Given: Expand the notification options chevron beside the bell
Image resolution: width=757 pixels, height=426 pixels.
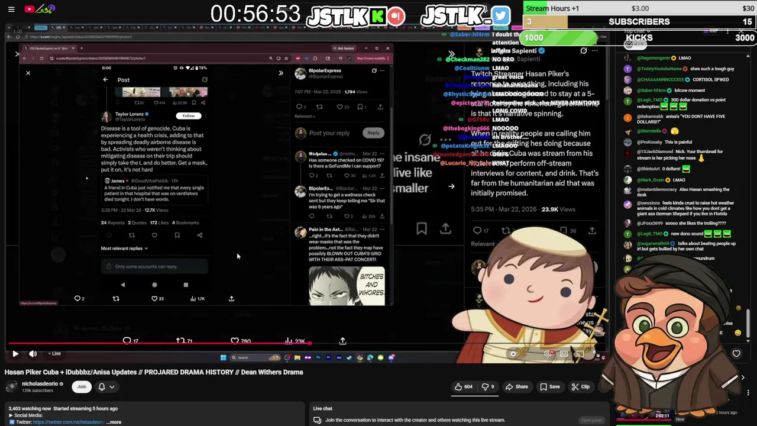Looking at the screenshot, I should pos(112,386).
